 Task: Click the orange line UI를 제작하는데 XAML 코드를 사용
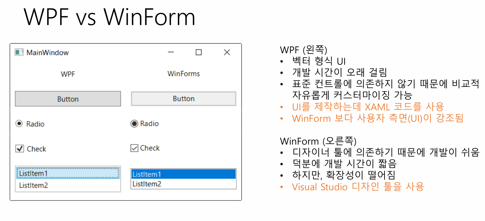(368, 107)
